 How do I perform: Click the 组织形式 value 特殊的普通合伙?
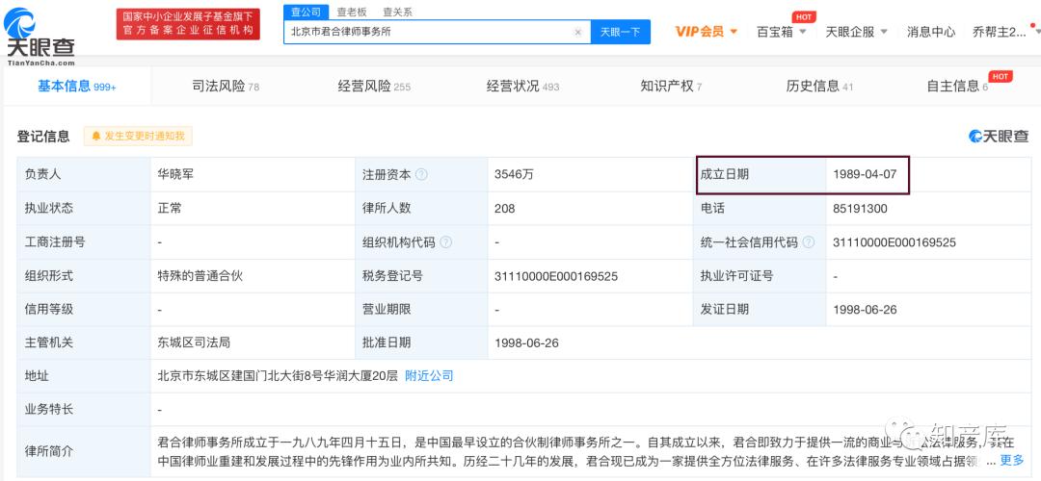200,276
